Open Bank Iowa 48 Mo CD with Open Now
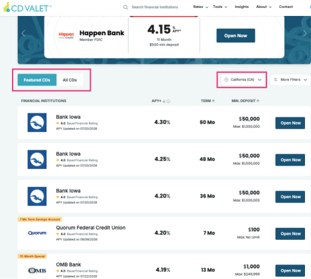Viewport: 311px width, 279px height. (290, 160)
